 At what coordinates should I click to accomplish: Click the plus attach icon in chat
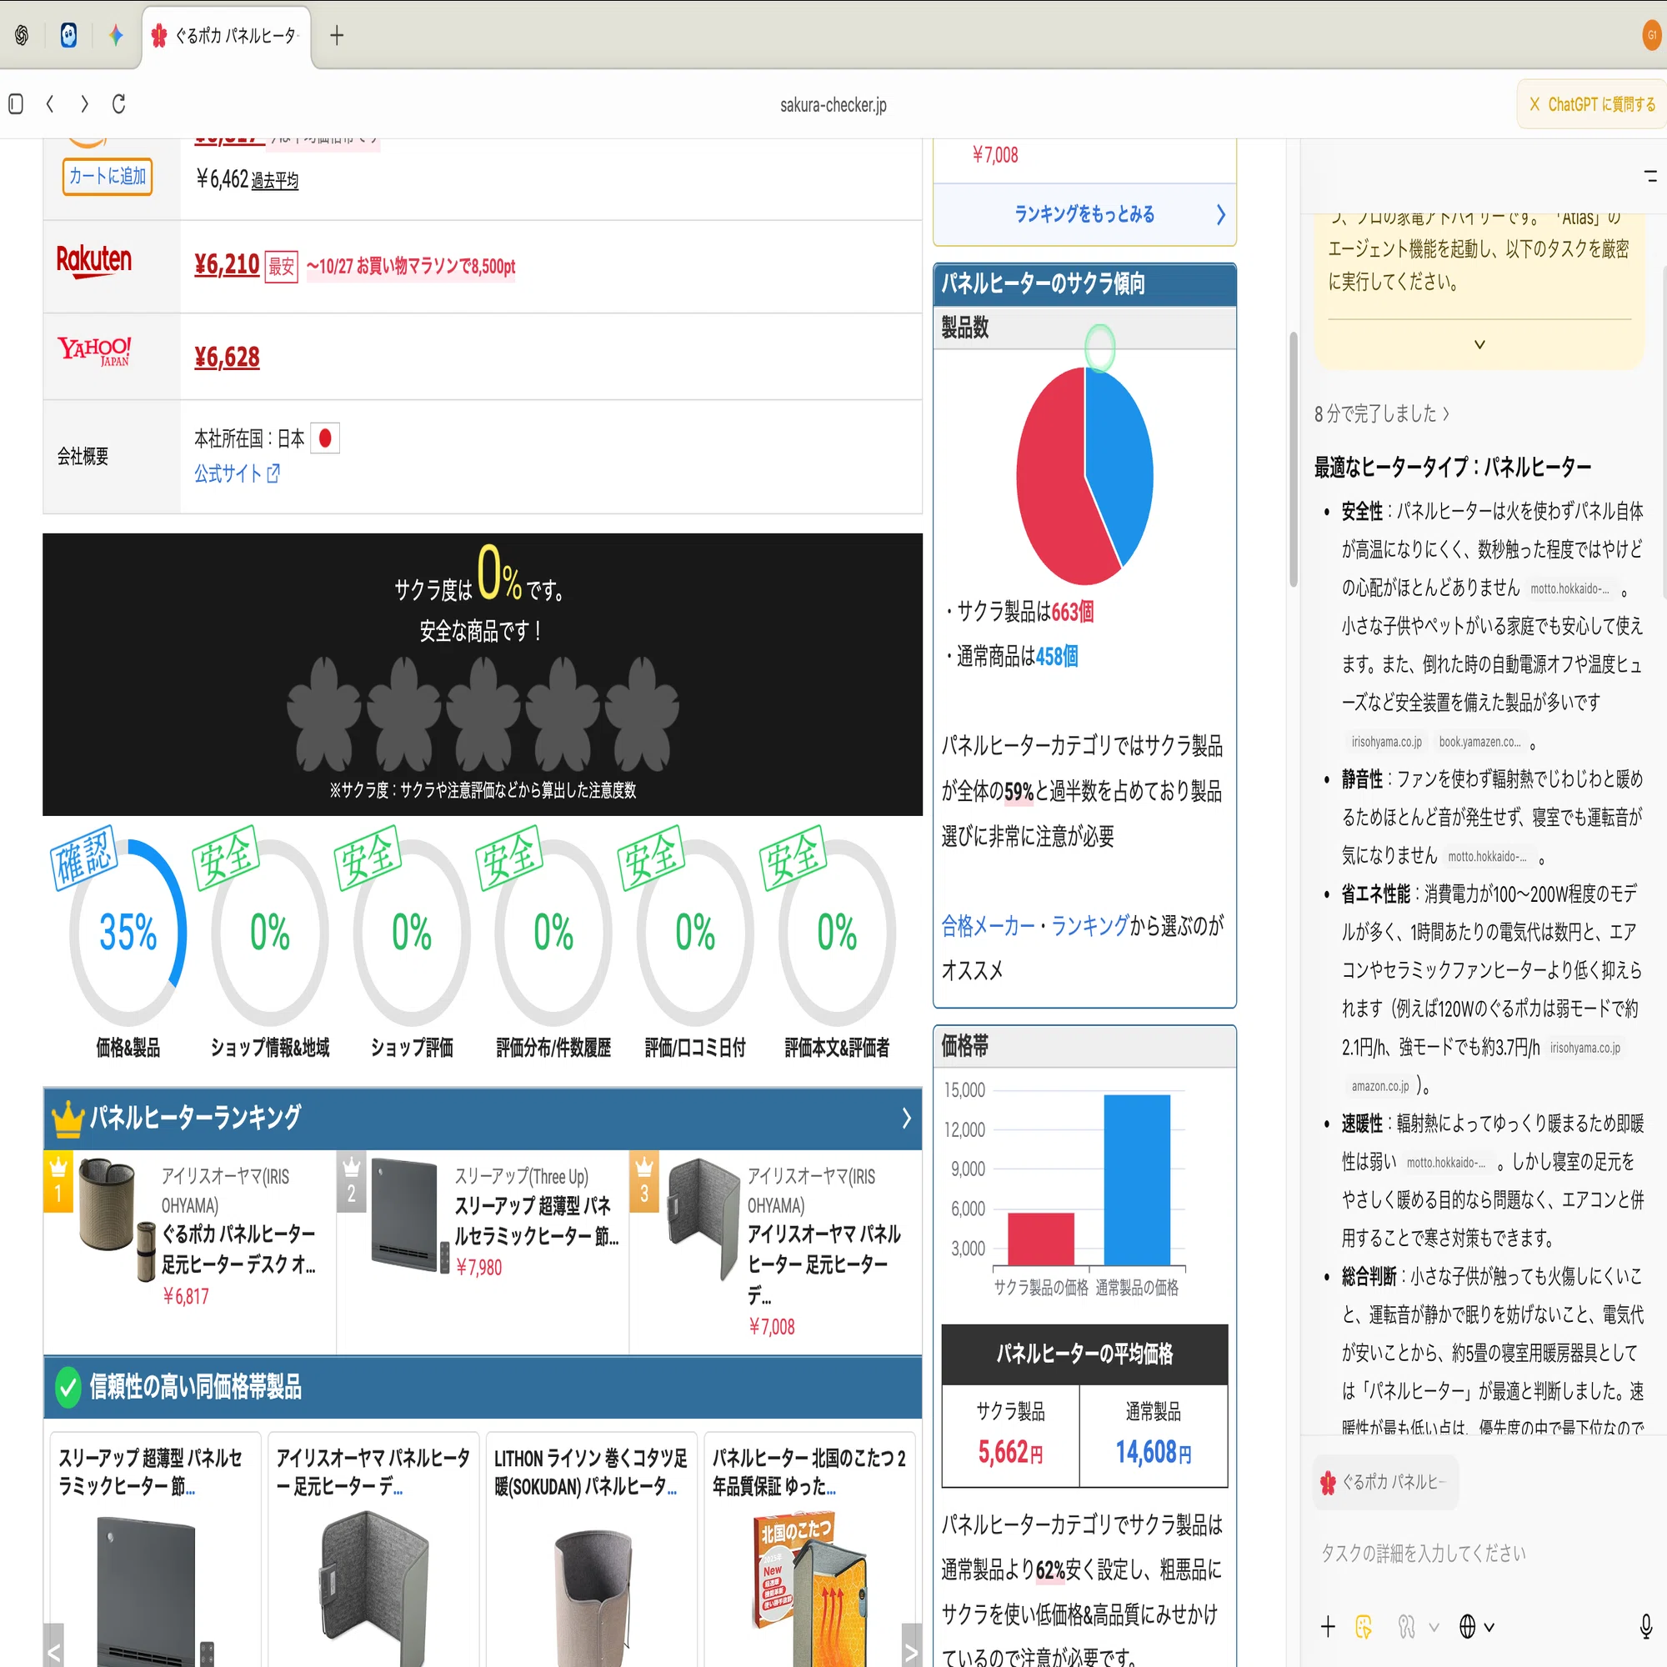(1328, 1627)
